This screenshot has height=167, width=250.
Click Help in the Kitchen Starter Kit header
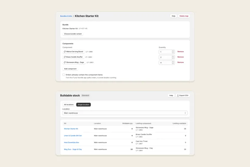click(x=174, y=16)
